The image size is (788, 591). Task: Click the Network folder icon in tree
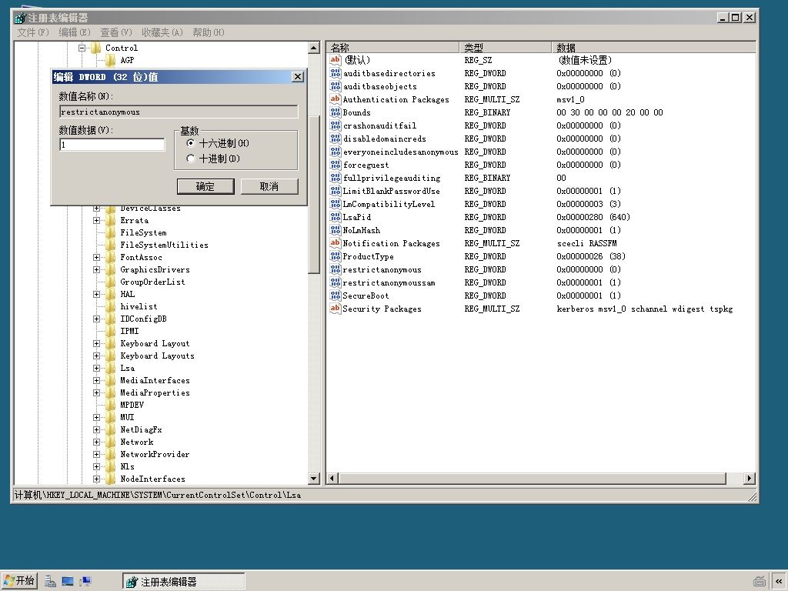111,442
